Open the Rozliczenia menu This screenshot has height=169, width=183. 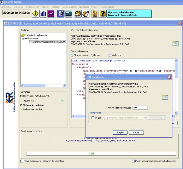(18, 7)
